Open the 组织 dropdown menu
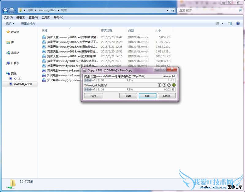Screen dimensions: 245x192 pyautogui.click(x=10, y=24)
